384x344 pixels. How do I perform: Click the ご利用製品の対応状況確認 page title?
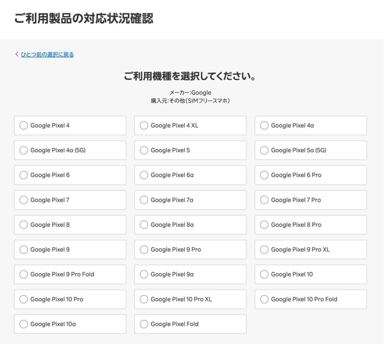(x=84, y=19)
